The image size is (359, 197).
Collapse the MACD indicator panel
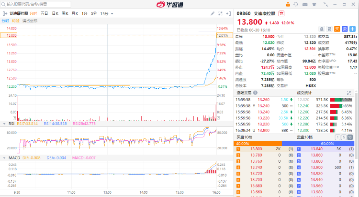4,158
